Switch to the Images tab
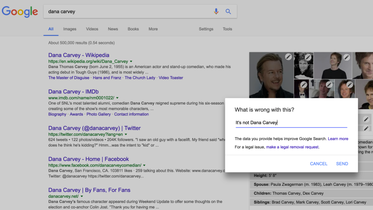Viewport: 373px width, 210px height. [x=69, y=29]
